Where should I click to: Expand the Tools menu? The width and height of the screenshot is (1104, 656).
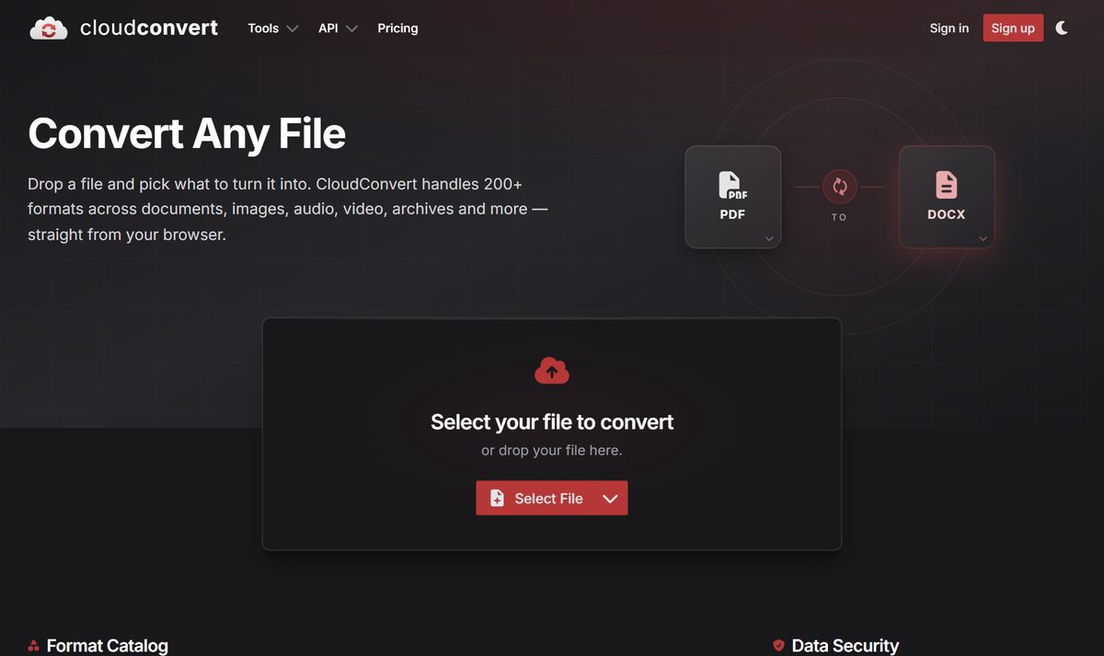273,29
